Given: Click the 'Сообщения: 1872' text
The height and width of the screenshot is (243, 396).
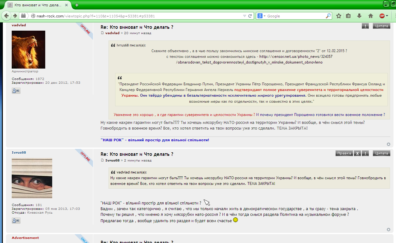Looking at the screenshot, I should click(x=28, y=79).
